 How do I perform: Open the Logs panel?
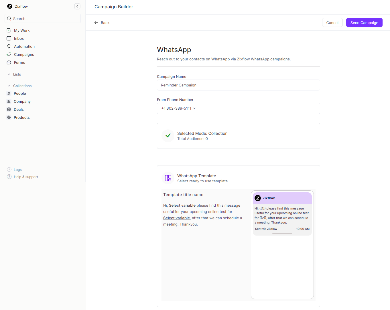tap(17, 169)
